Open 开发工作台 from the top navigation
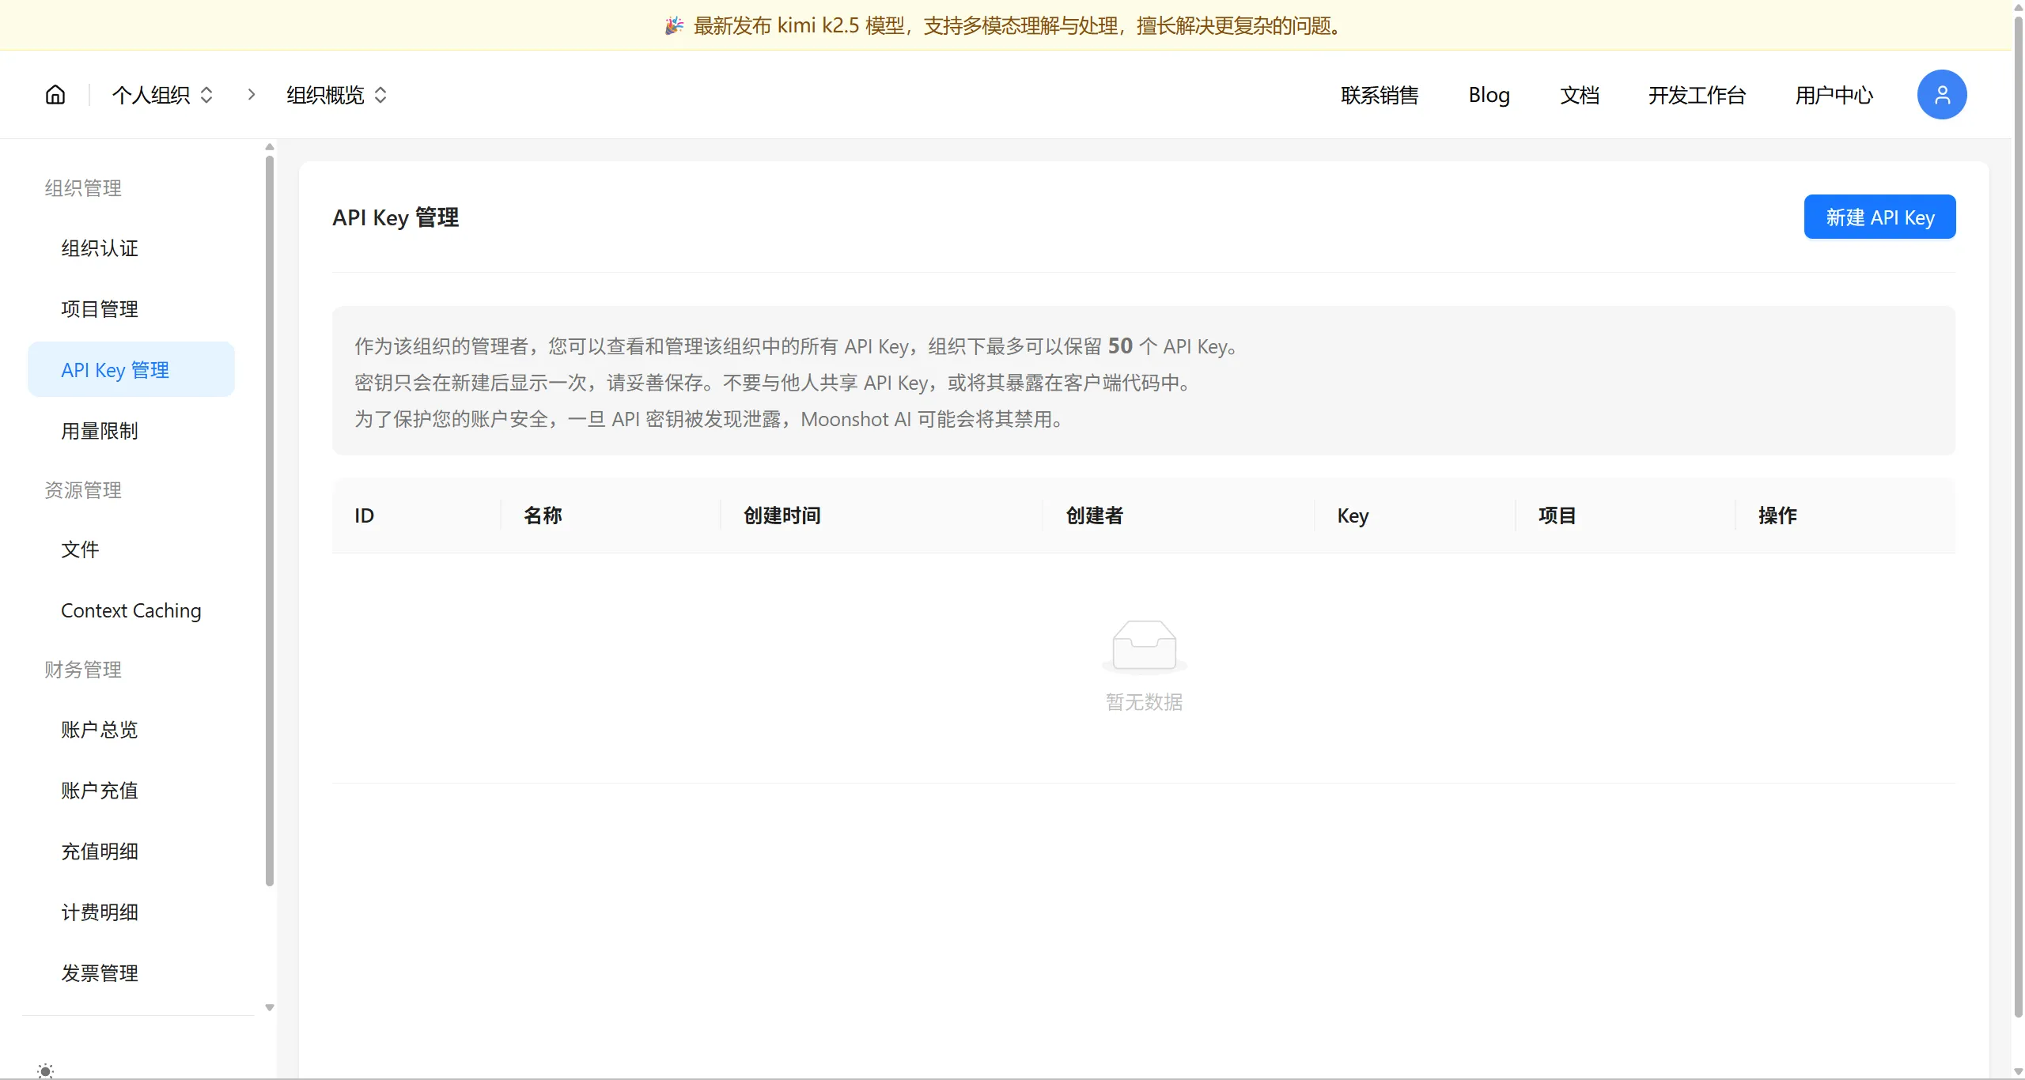The height and width of the screenshot is (1080, 2025). coord(1697,95)
